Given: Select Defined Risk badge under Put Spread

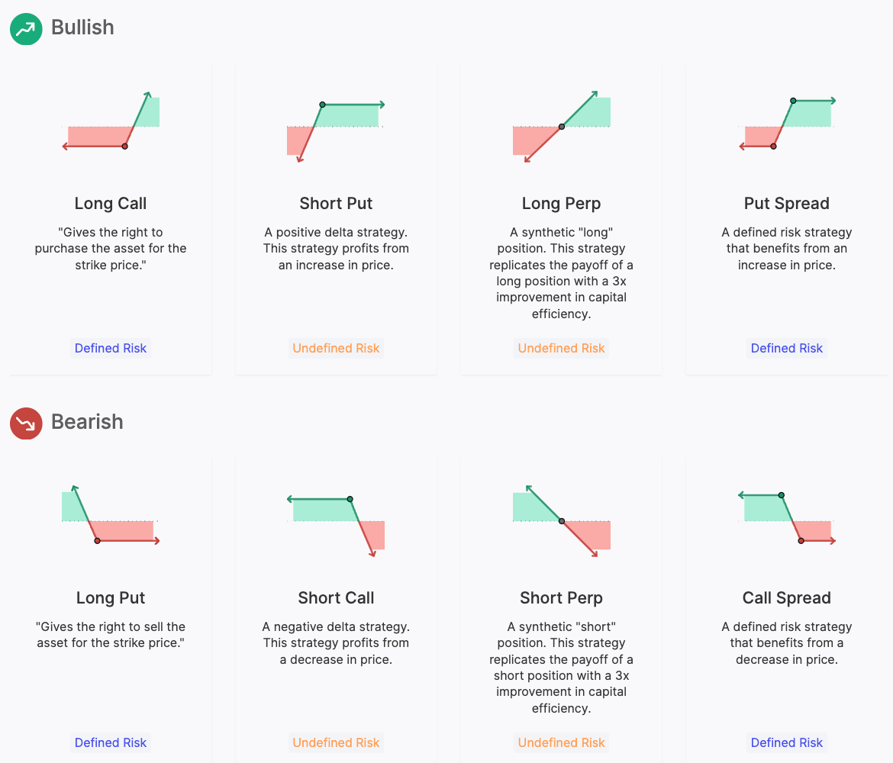Looking at the screenshot, I should tap(787, 349).
